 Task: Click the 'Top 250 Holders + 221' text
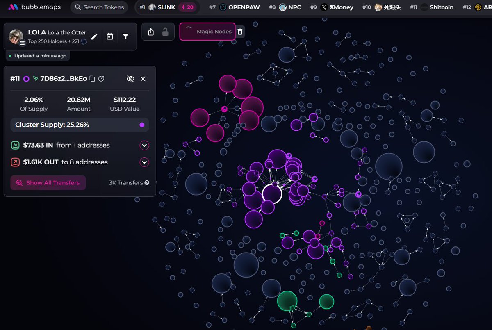click(54, 41)
